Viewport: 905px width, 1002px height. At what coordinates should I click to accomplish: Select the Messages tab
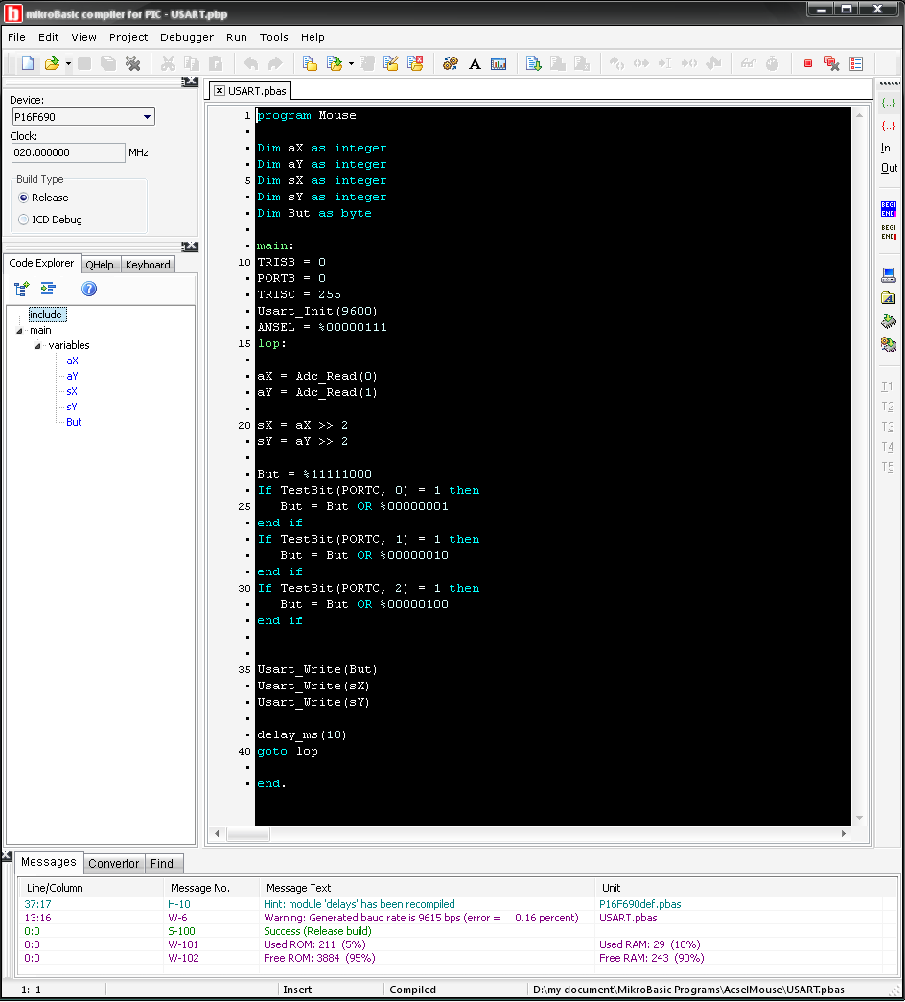[x=49, y=862]
